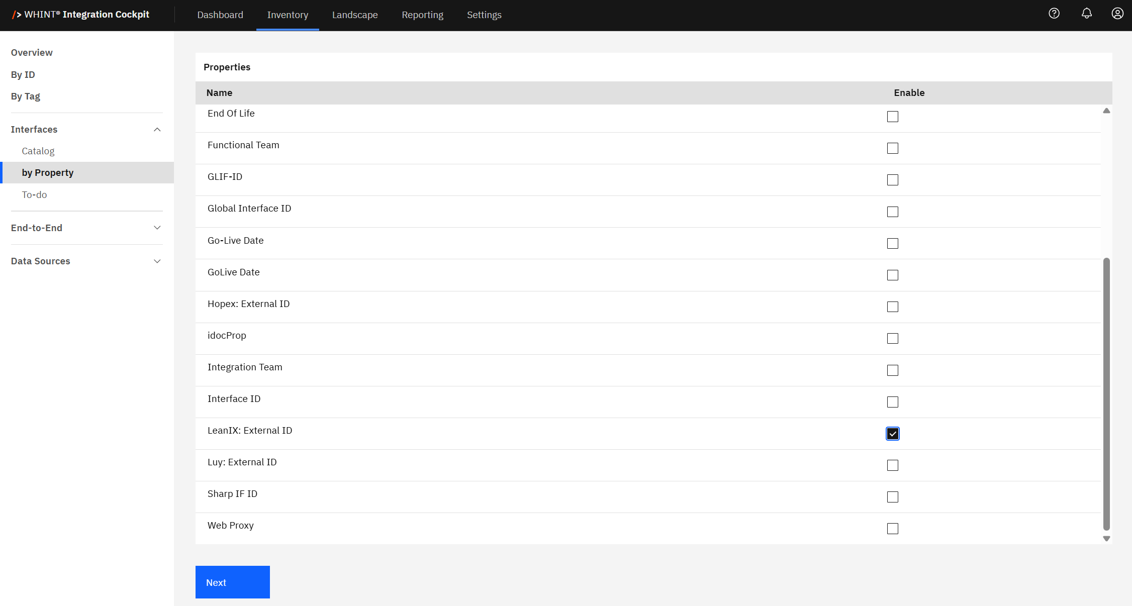Enable the Web Proxy checkbox
Image resolution: width=1132 pixels, height=606 pixels.
pos(893,529)
